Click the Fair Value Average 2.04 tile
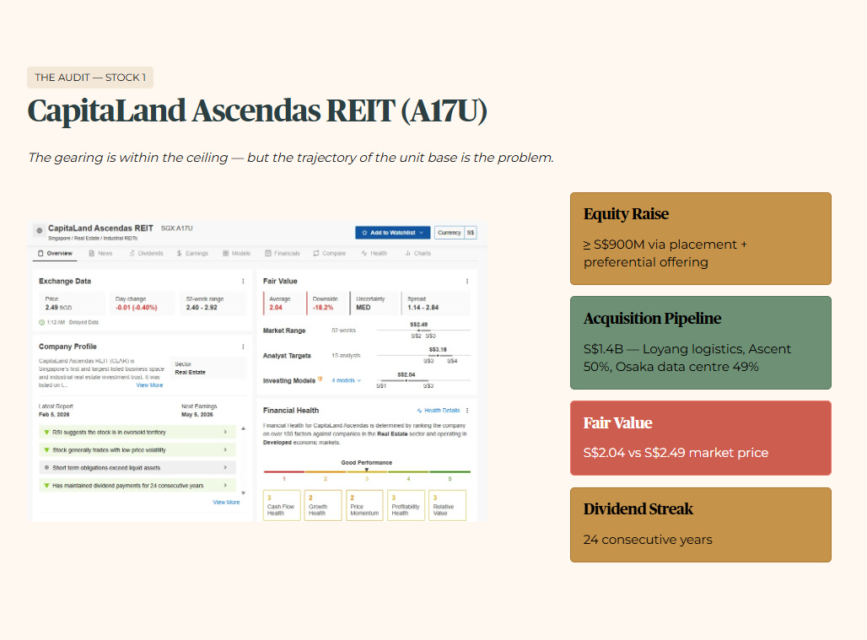 pyautogui.click(x=284, y=303)
